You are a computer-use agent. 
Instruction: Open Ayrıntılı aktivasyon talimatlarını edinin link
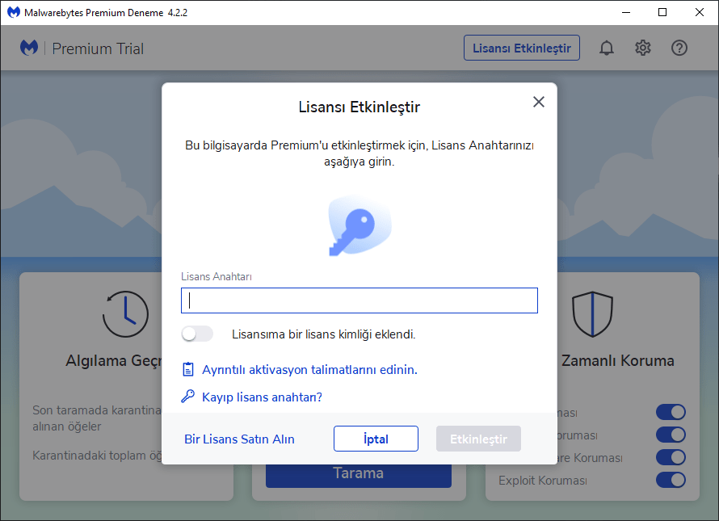309,370
